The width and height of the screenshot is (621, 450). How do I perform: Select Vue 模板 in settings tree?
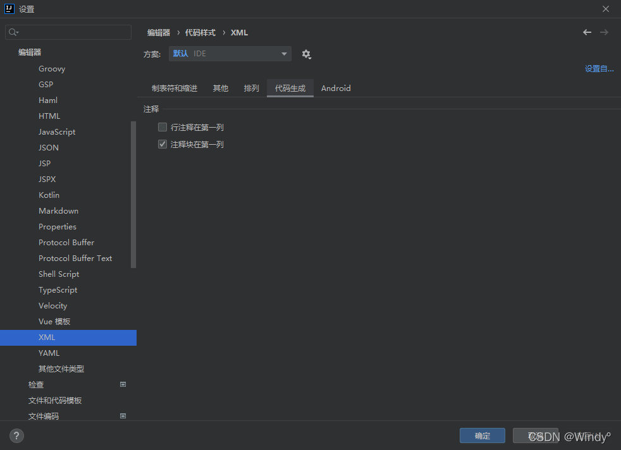pos(54,322)
